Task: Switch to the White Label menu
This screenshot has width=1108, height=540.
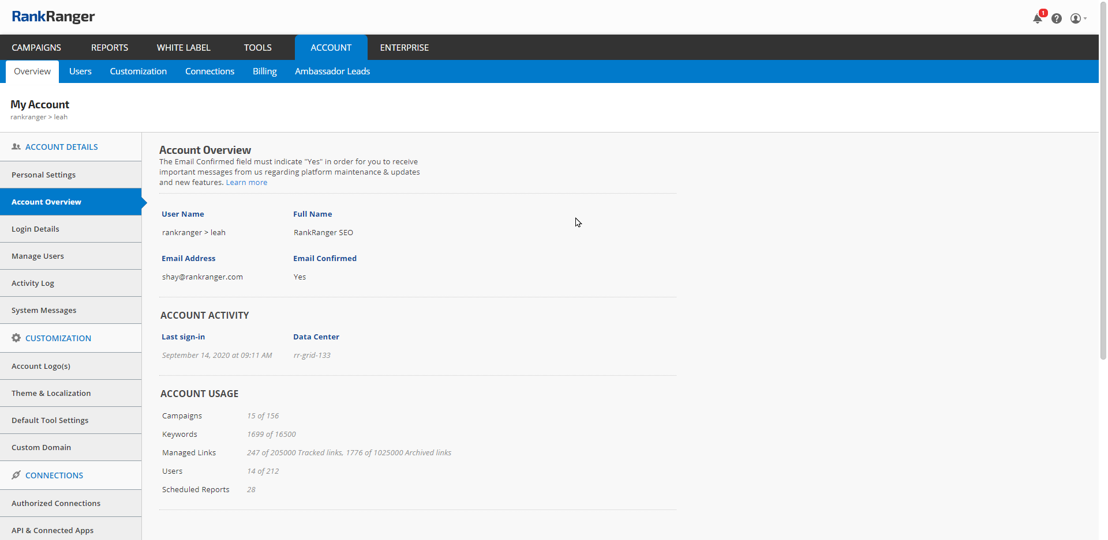Action: coord(184,48)
